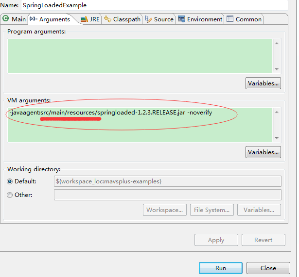
Task: Click the File System... button
Action: [x=212, y=210]
